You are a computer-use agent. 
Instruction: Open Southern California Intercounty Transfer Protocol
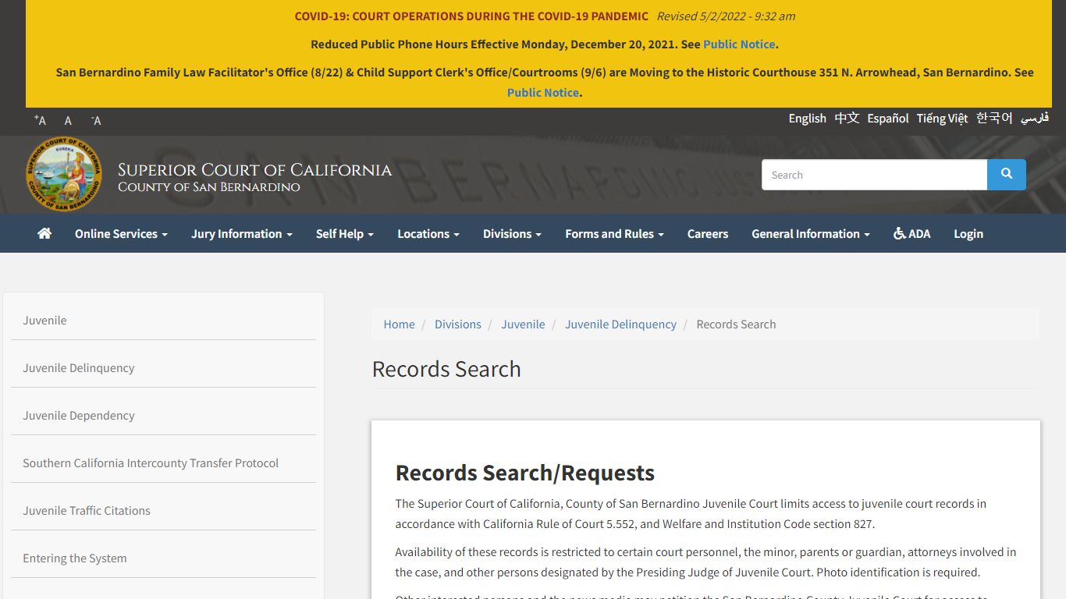(x=163, y=463)
